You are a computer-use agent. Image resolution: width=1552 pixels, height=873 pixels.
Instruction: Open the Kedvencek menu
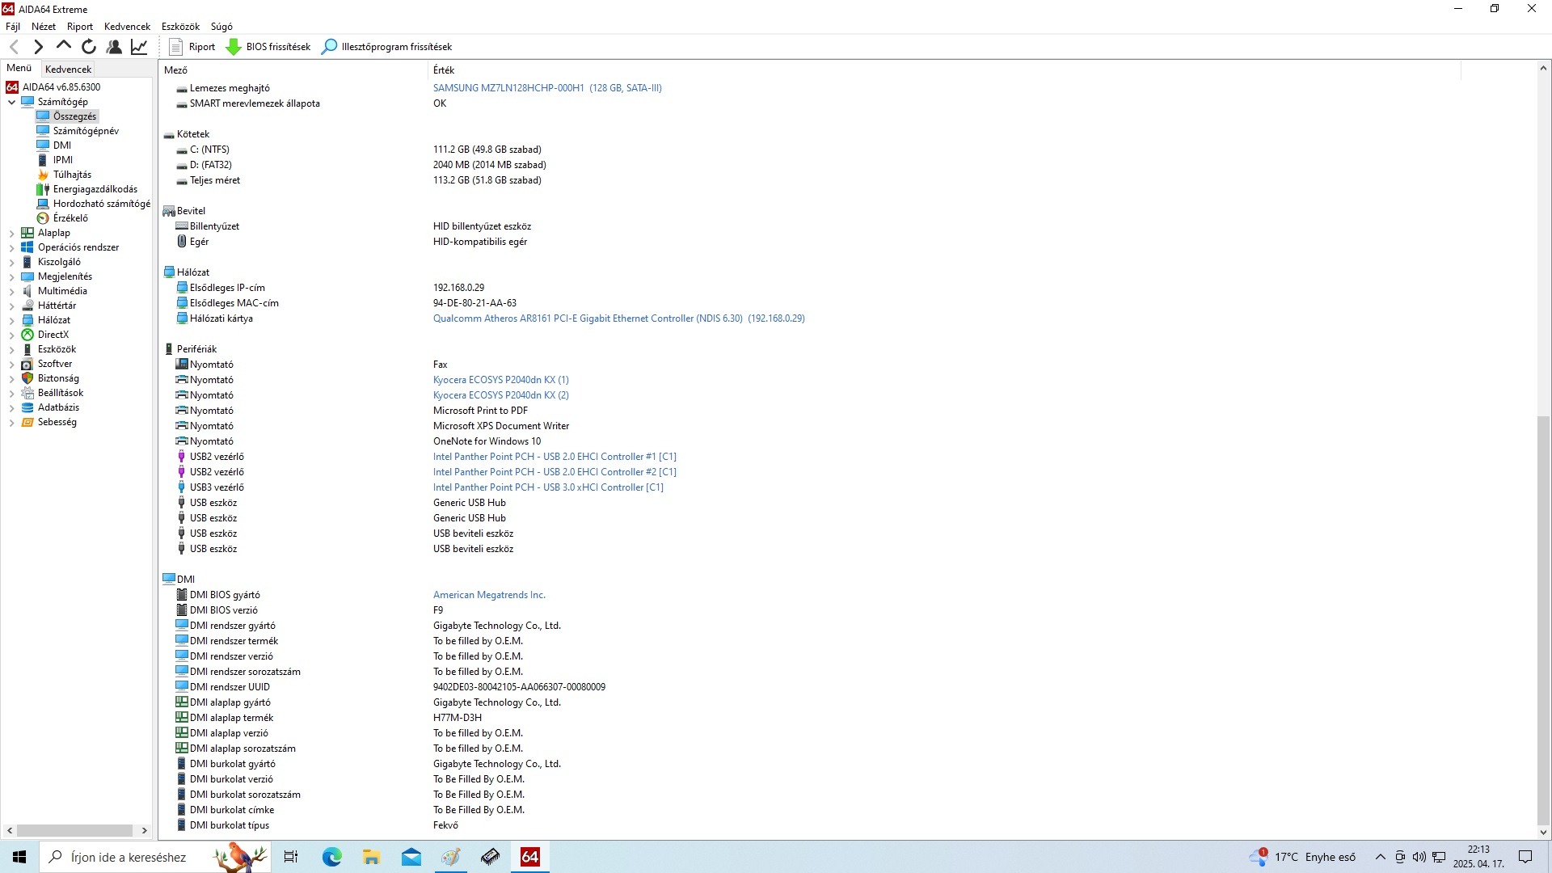(127, 27)
